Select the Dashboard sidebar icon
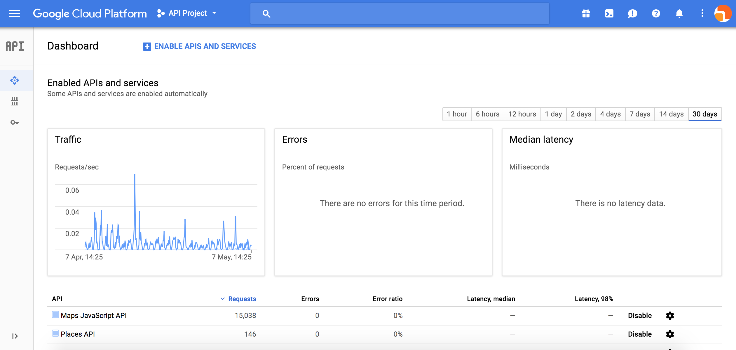 point(15,80)
